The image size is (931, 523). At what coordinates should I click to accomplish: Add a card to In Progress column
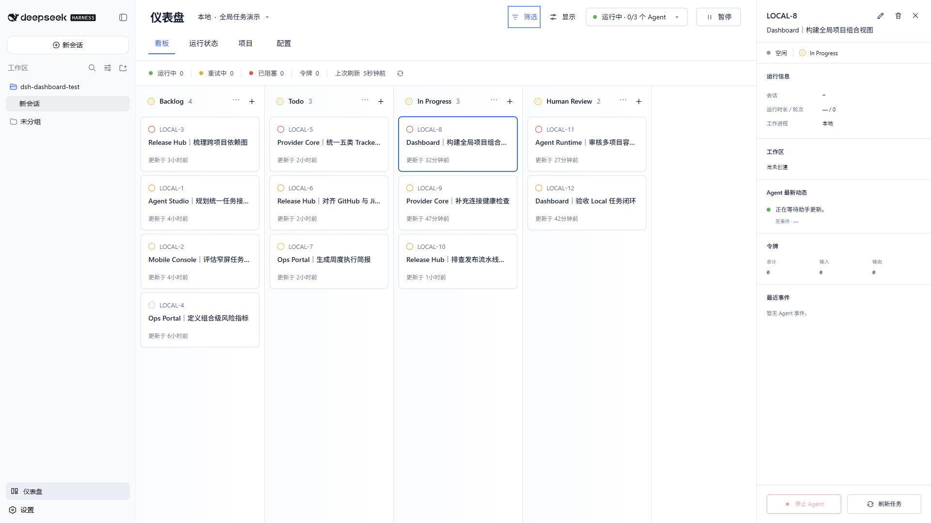pos(510,101)
